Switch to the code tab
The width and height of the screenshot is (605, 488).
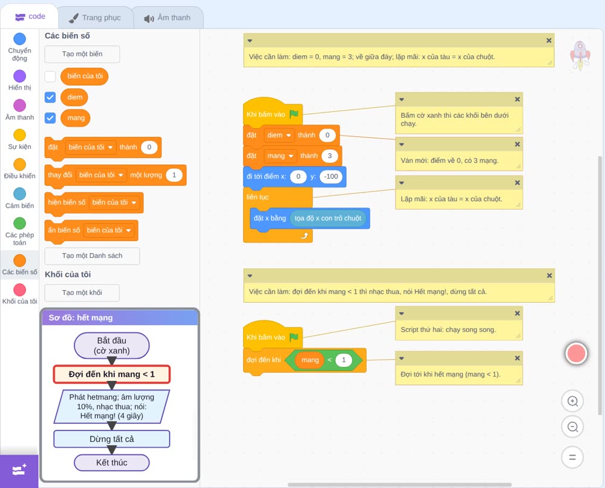coord(30,16)
